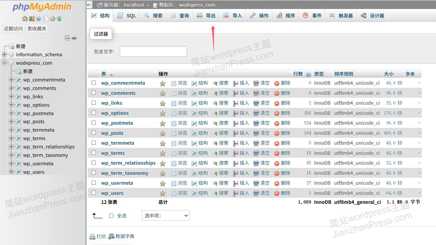Viewport: 436px width, 245px height.
Task: Open the 选中项 dropdown
Action: click(165, 215)
